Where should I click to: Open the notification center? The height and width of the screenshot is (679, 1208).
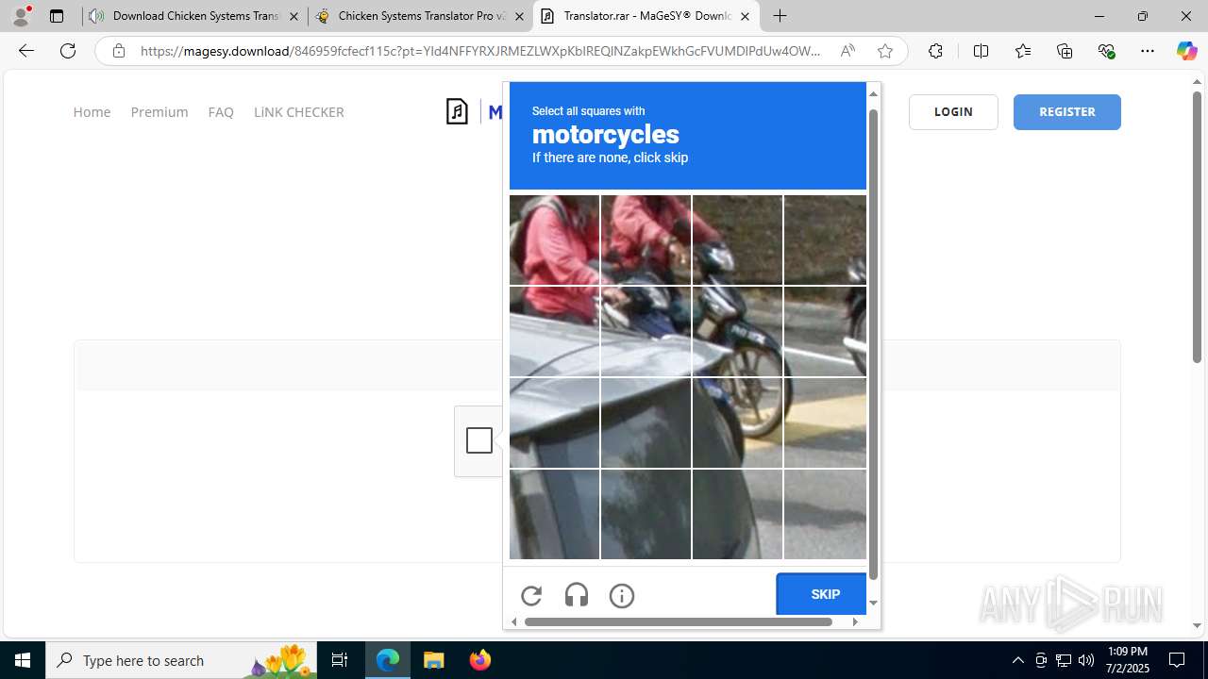pos(1177,660)
